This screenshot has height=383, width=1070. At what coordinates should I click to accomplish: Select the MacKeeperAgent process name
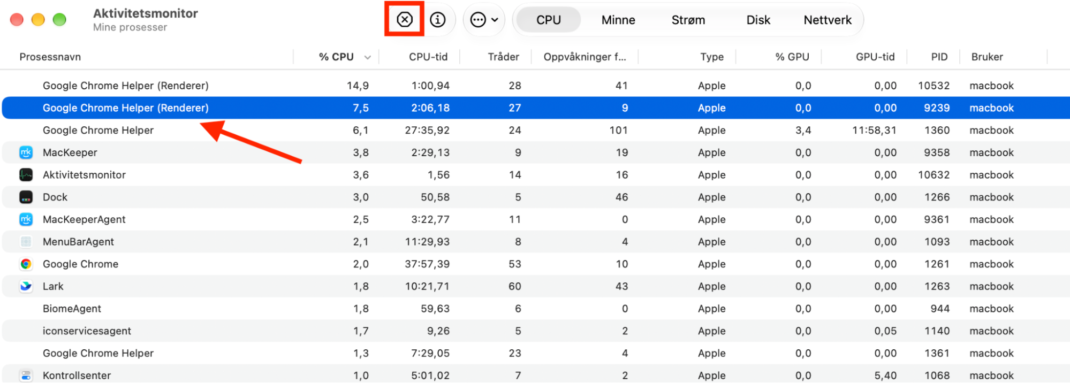tap(84, 219)
